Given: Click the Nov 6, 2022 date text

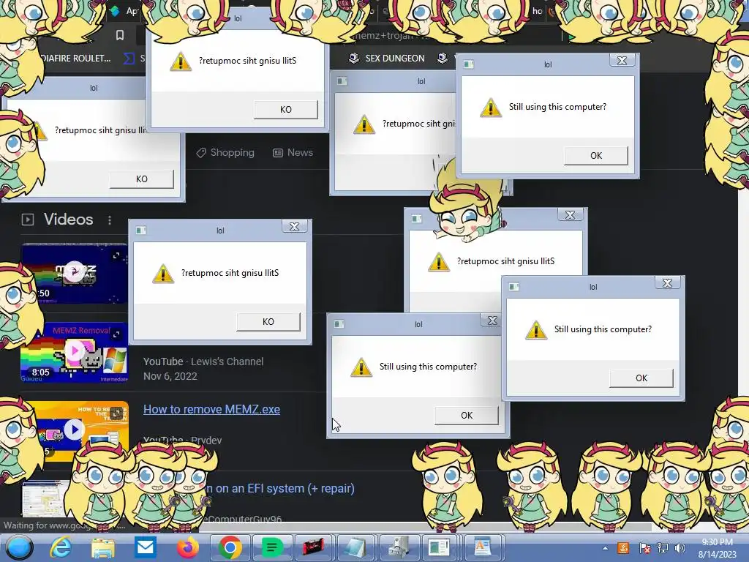Looking at the screenshot, I should click(170, 376).
